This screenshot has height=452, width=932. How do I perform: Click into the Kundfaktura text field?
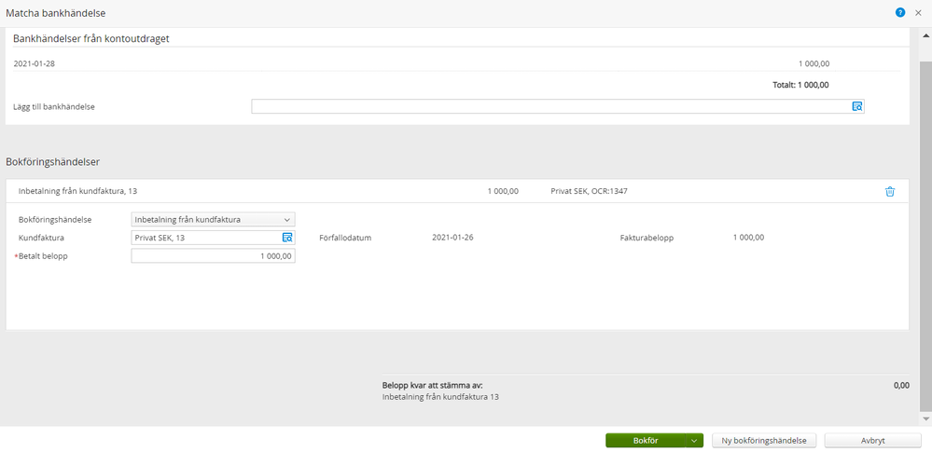tap(205, 238)
